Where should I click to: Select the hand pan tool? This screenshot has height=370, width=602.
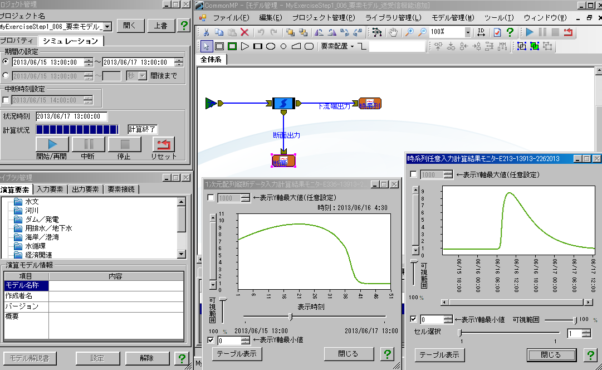pos(394,32)
